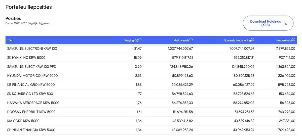Viewport: 302px width, 138px height.
Task: Click Hanwha Aerospace Marktwaarde 56.274.852,03
Action: [182, 103]
